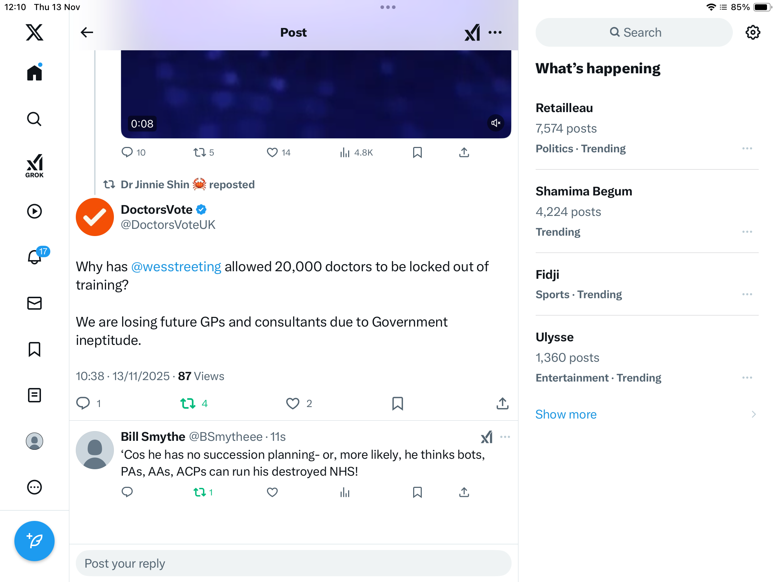Click the Post your reply field
Viewport: 776px width, 582px height.
point(293,563)
